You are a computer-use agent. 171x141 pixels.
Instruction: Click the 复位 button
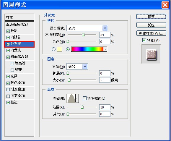[x=151, y=25]
